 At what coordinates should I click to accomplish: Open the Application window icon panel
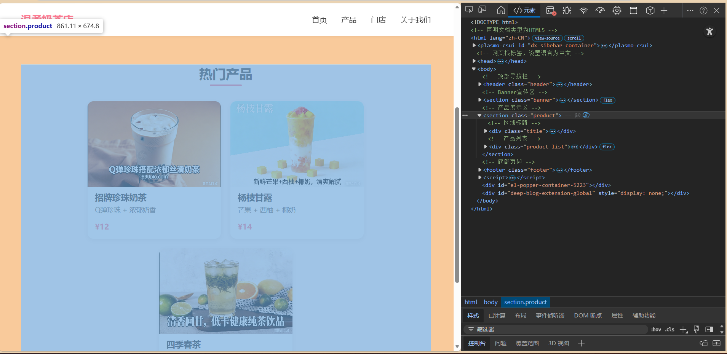point(633,10)
